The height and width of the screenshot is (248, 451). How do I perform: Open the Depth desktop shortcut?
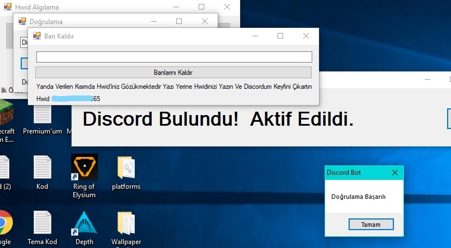(x=84, y=228)
